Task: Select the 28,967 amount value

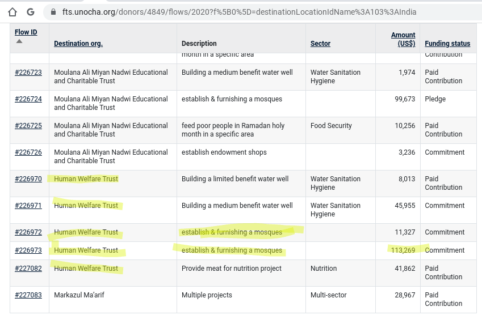Action: [405, 295]
